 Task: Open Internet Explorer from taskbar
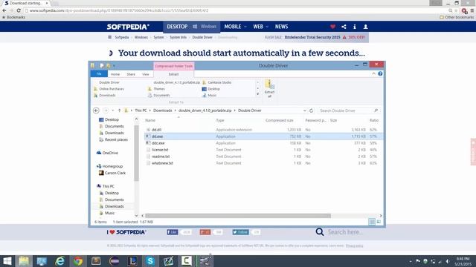(59, 261)
